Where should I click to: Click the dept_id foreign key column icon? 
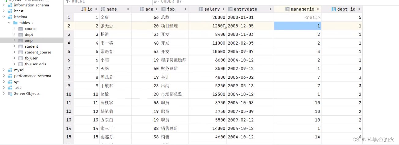334,9
